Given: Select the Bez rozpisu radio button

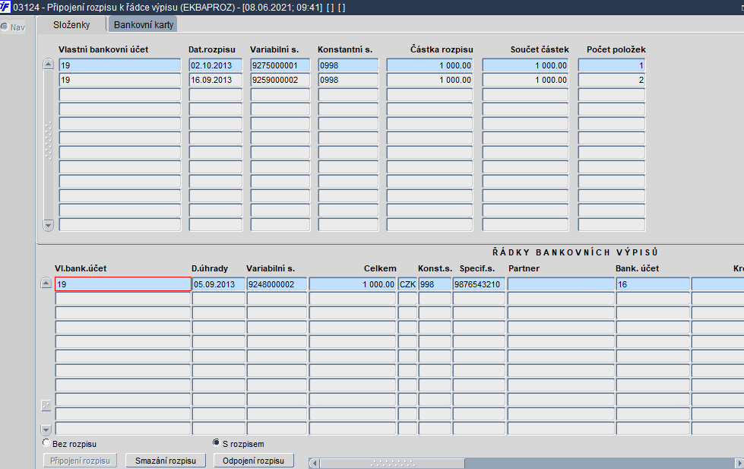Looking at the screenshot, I should point(46,443).
